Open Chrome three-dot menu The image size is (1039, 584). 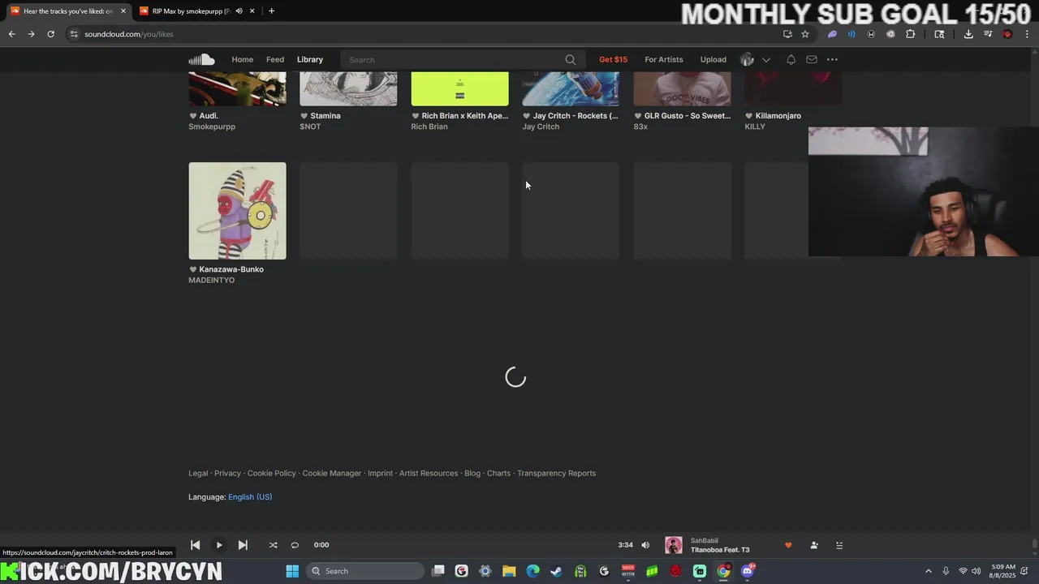pyautogui.click(x=1027, y=34)
